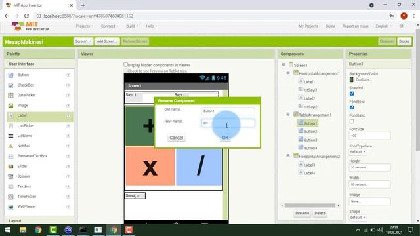420x236 pixels.
Task: Select the ListView palette icon
Action: tap(10, 136)
